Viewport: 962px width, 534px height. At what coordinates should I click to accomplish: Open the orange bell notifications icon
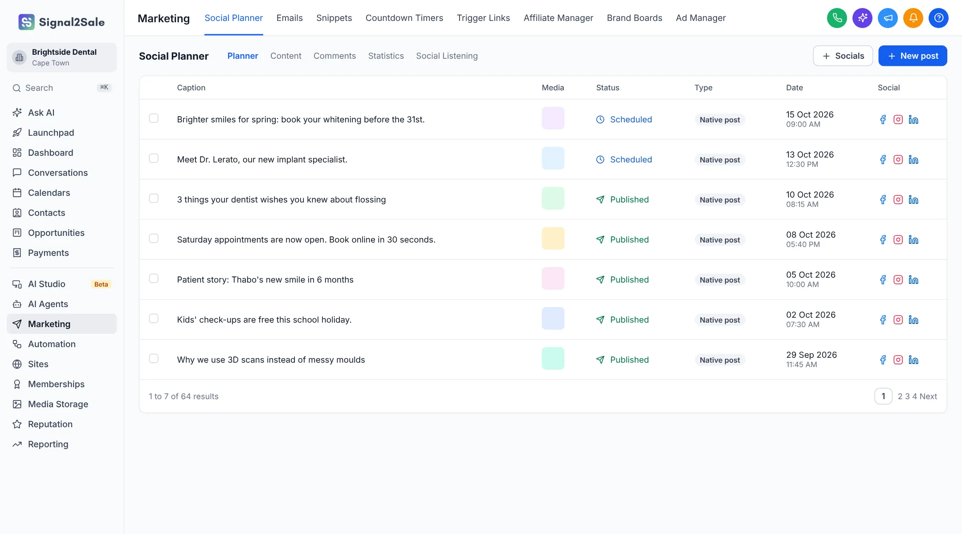913,18
